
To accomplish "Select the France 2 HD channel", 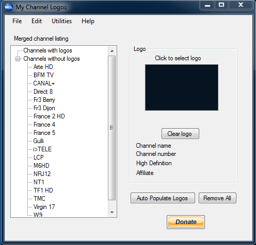I will [49, 116].
